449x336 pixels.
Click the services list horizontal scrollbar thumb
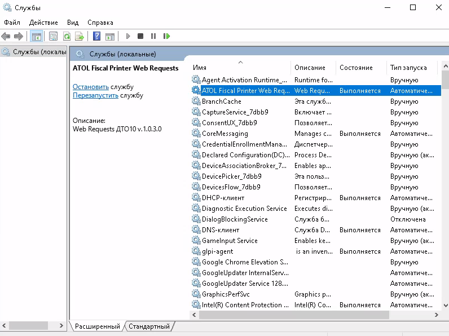point(294,315)
